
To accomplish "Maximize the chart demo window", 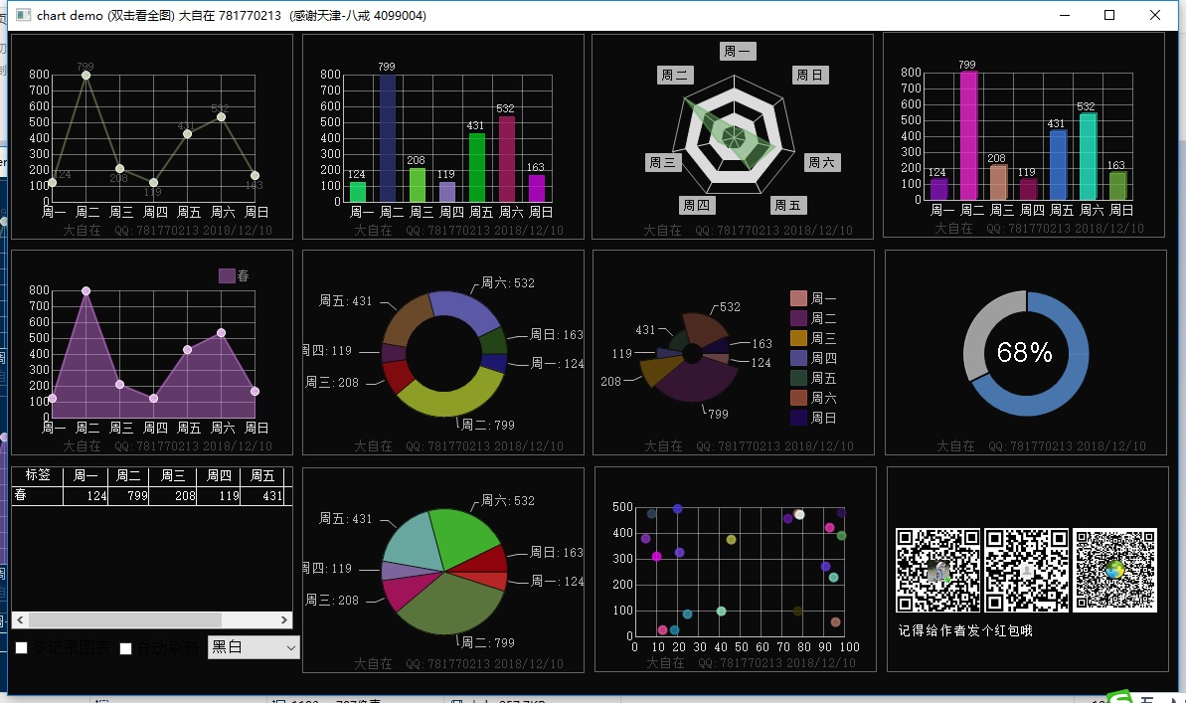I will pos(1108,15).
